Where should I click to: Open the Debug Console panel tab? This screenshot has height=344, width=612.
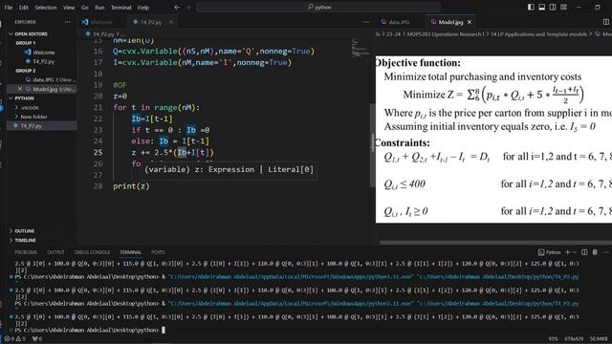point(92,252)
